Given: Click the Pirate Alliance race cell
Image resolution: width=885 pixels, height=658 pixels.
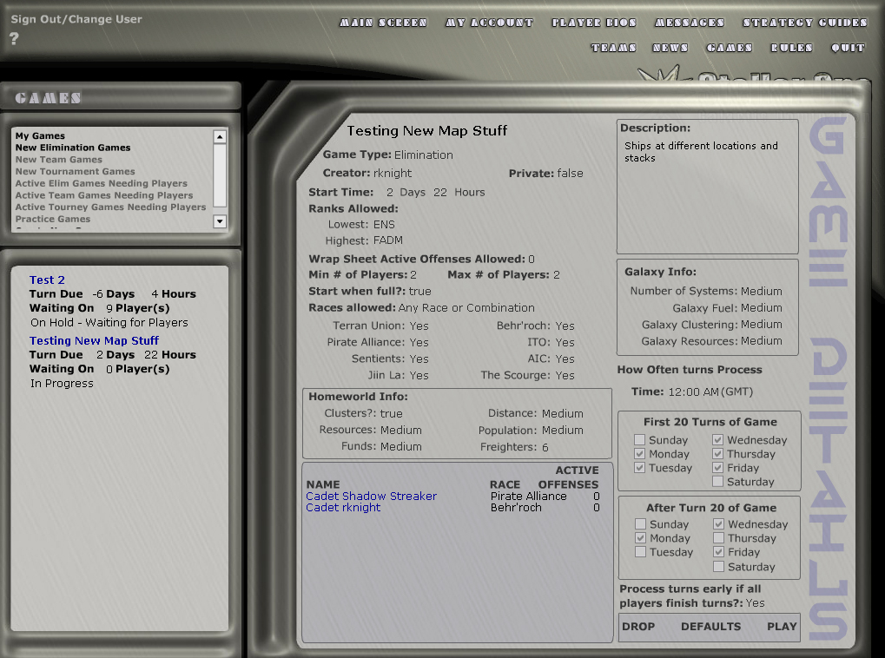Looking at the screenshot, I should [x=528, y=496].
